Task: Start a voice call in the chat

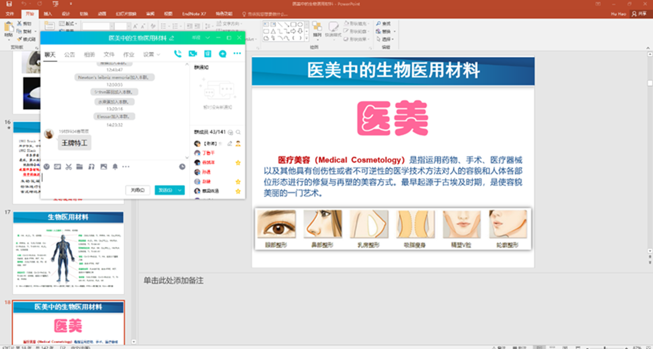Action: 177,54
